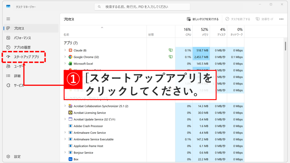Click the Claude app icon in the list

click(71, 50)
